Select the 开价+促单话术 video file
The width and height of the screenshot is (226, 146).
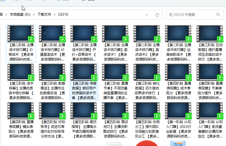(84, 43)
